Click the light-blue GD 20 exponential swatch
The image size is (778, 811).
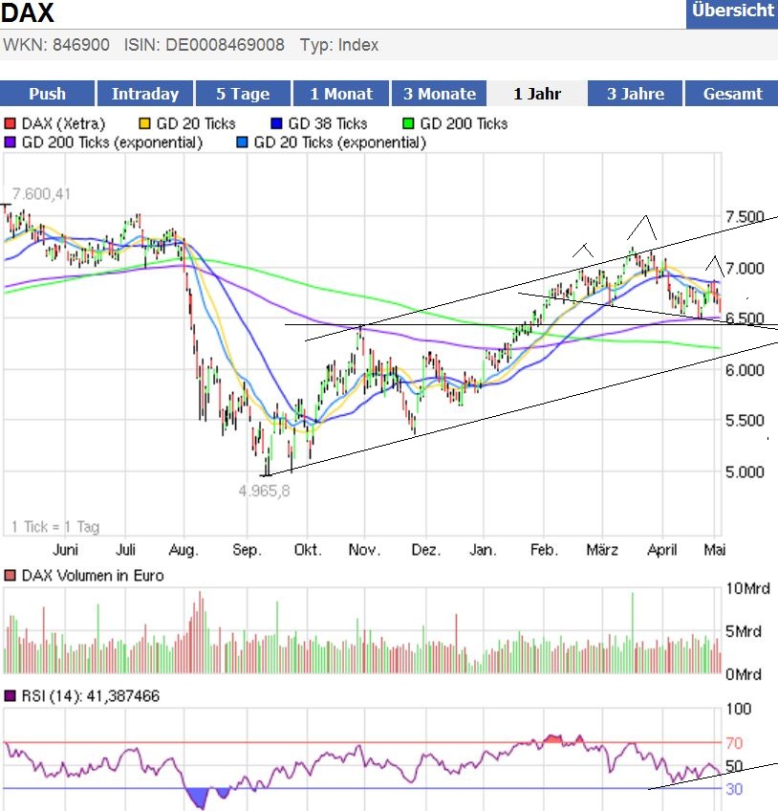242,142
